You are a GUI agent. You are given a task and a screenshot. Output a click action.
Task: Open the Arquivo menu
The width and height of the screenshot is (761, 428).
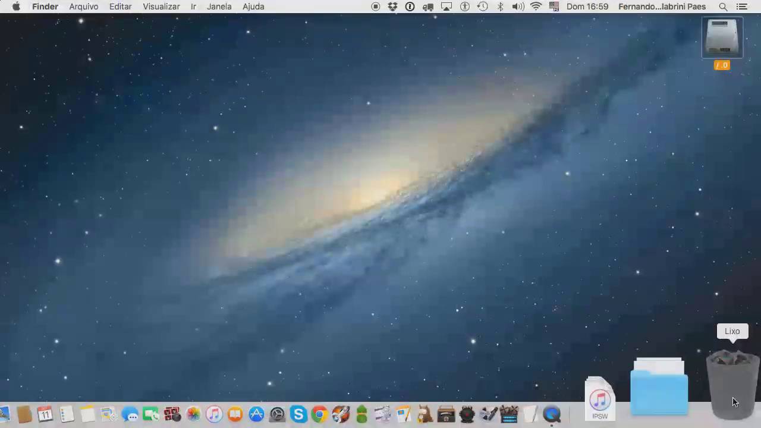(83, 7)
